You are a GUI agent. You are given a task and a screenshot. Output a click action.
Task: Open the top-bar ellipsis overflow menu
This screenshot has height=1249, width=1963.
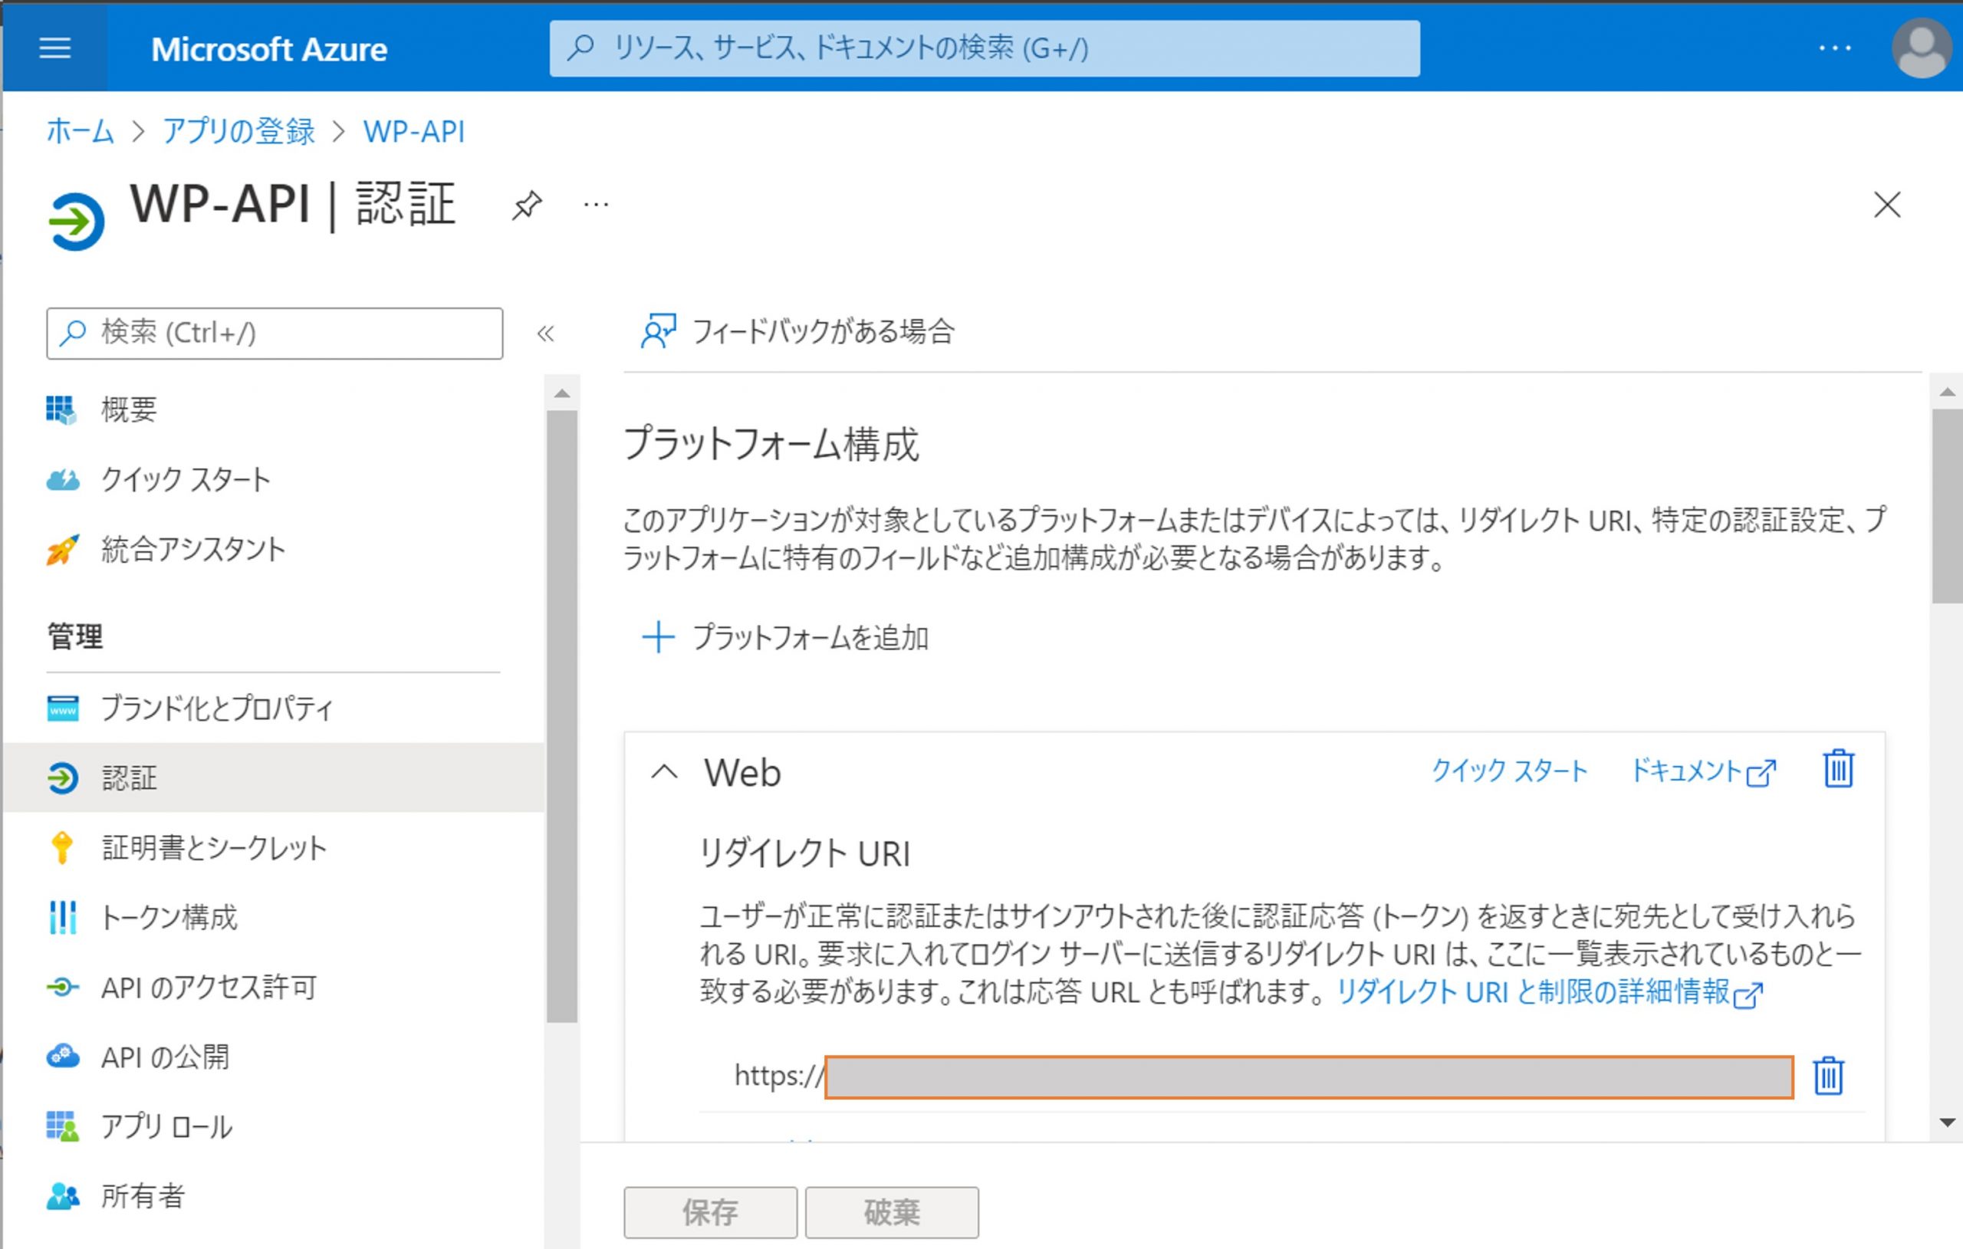1835,48
